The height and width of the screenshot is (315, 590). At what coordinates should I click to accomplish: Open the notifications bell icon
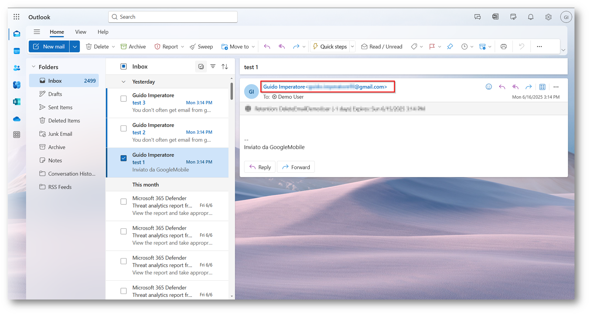click(x=531, y=17)
